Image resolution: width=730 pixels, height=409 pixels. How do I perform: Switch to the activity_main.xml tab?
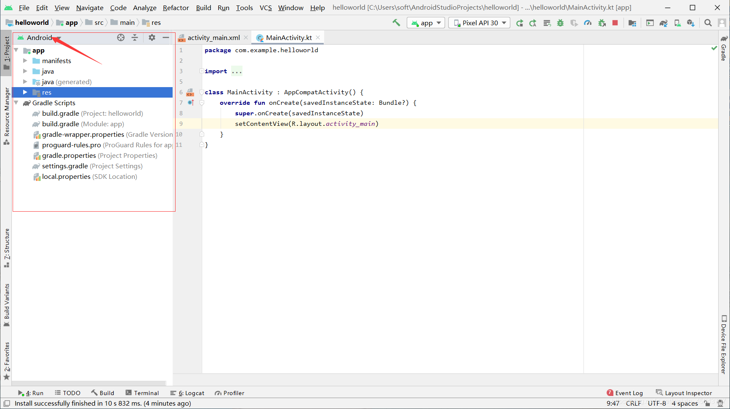[x=213, y=37]
